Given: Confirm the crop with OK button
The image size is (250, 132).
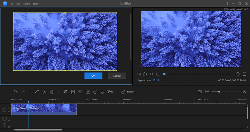Looking at the screenshot, I should [93, 76].
